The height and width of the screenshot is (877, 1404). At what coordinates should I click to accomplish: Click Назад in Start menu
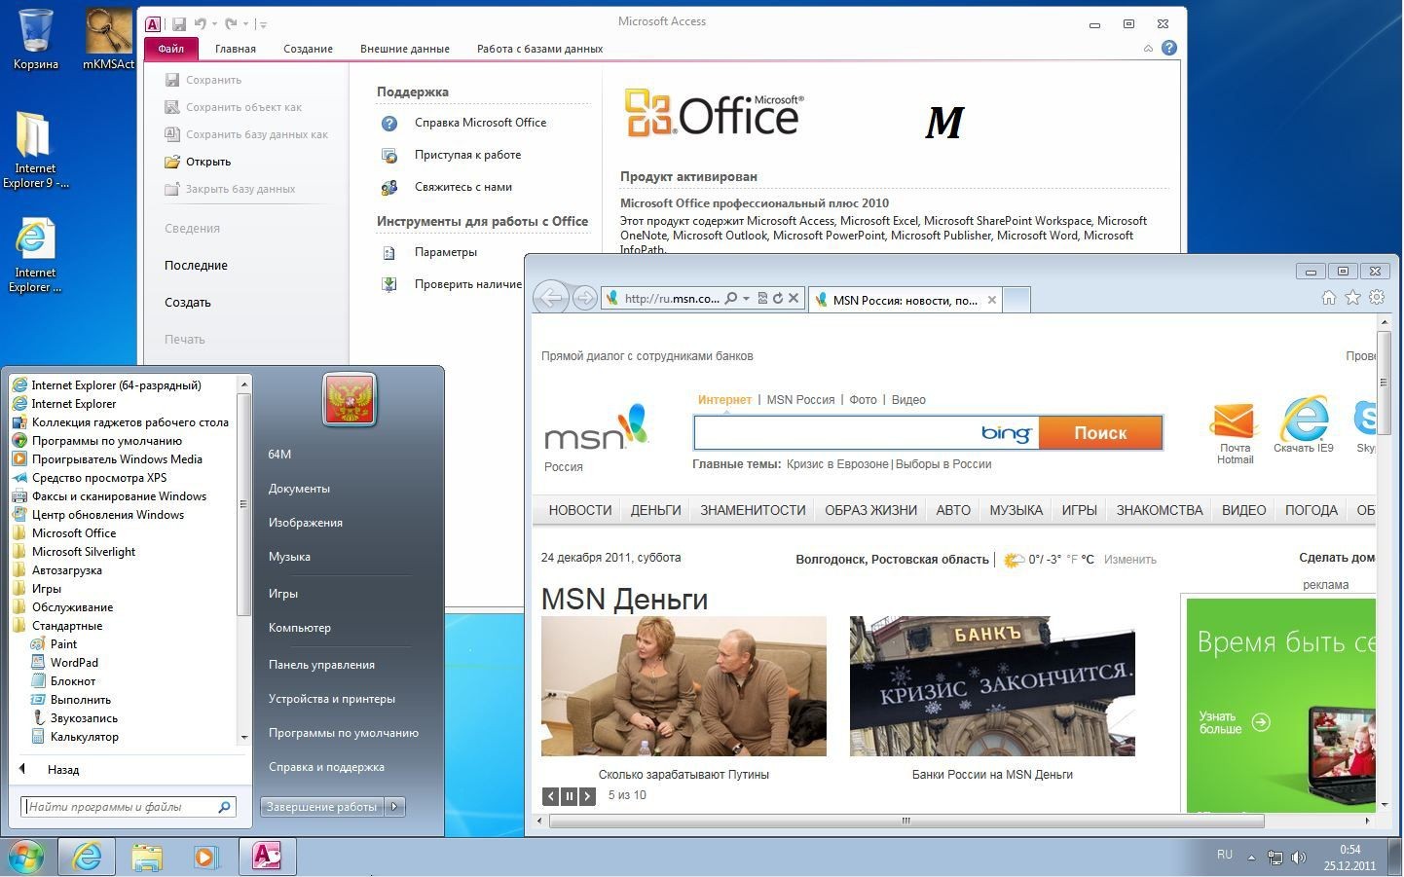(x=63, y=770)
